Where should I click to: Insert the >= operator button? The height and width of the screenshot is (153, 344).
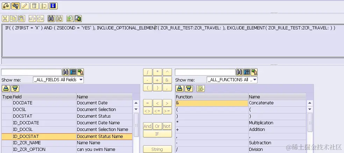[x=167, y=111]
